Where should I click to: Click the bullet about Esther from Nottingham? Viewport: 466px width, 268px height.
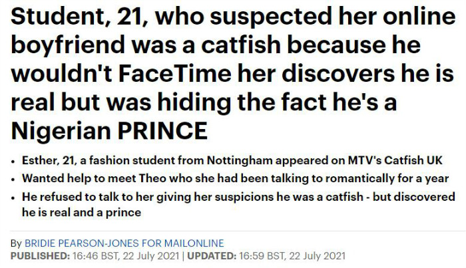point(232,160)
